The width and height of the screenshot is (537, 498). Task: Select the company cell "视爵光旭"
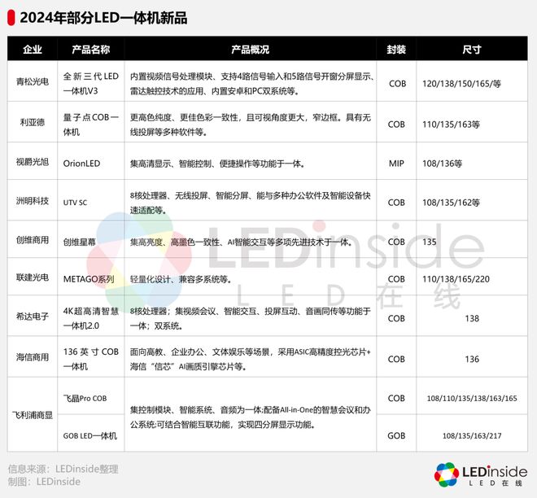click(x=33, y=161)
